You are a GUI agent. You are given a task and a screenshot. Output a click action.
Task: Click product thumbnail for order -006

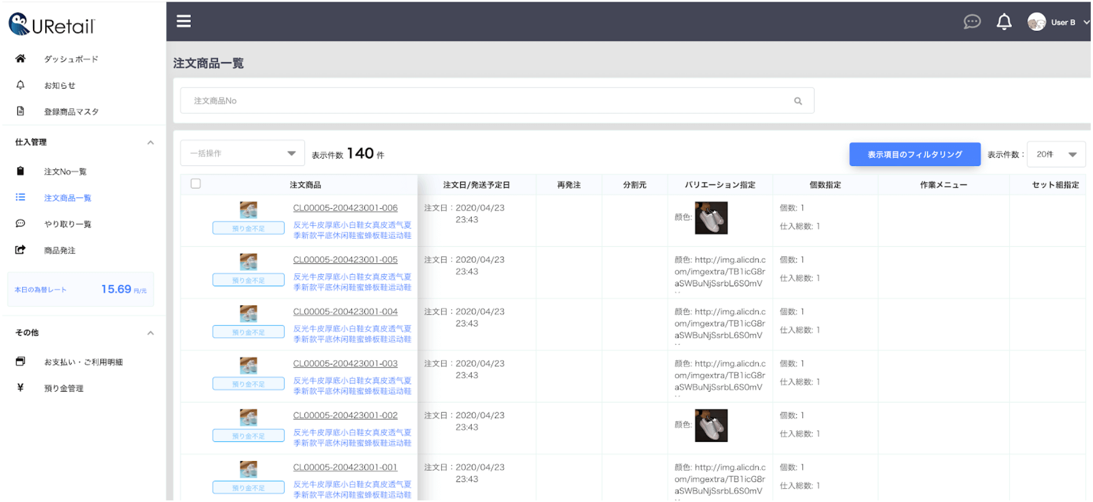[248, 209]
